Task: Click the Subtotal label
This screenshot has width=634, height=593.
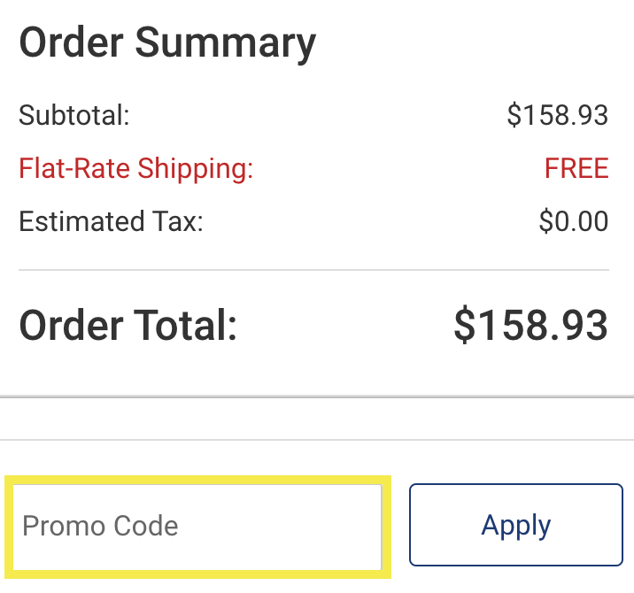Action: point(74,116)
